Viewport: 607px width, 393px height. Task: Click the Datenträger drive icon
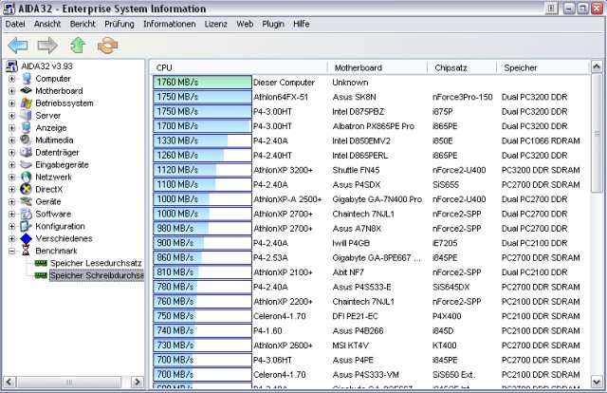coord(27,152)
